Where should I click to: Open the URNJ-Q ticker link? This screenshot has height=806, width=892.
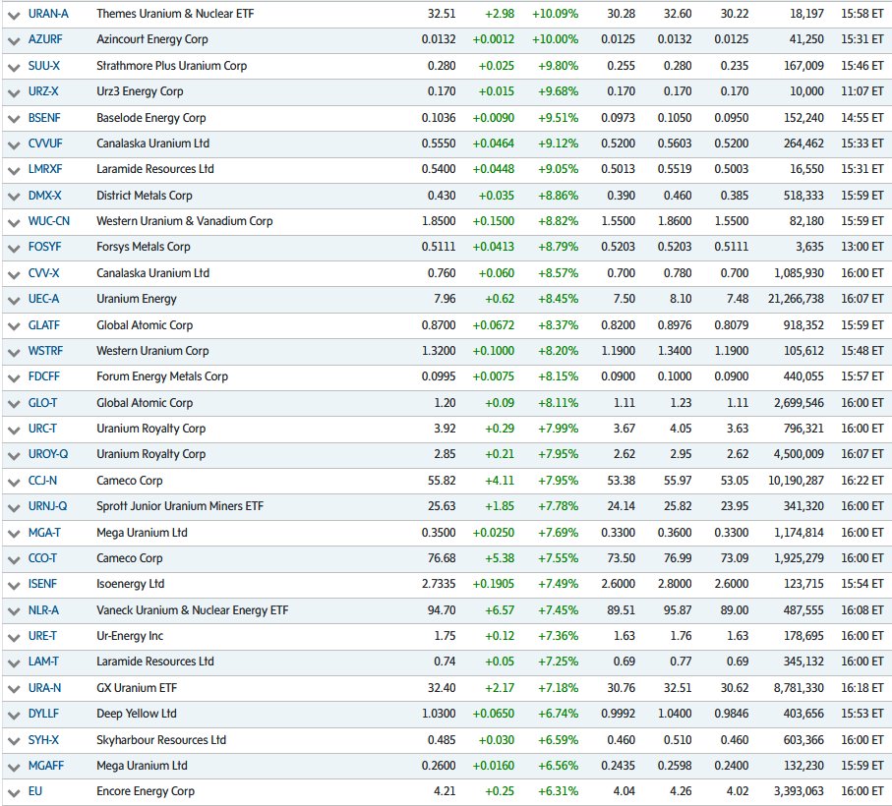(x=48, y=506)
